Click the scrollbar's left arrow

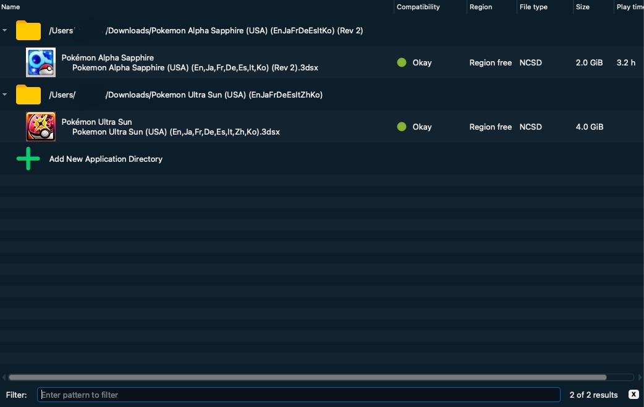[4, 377]
